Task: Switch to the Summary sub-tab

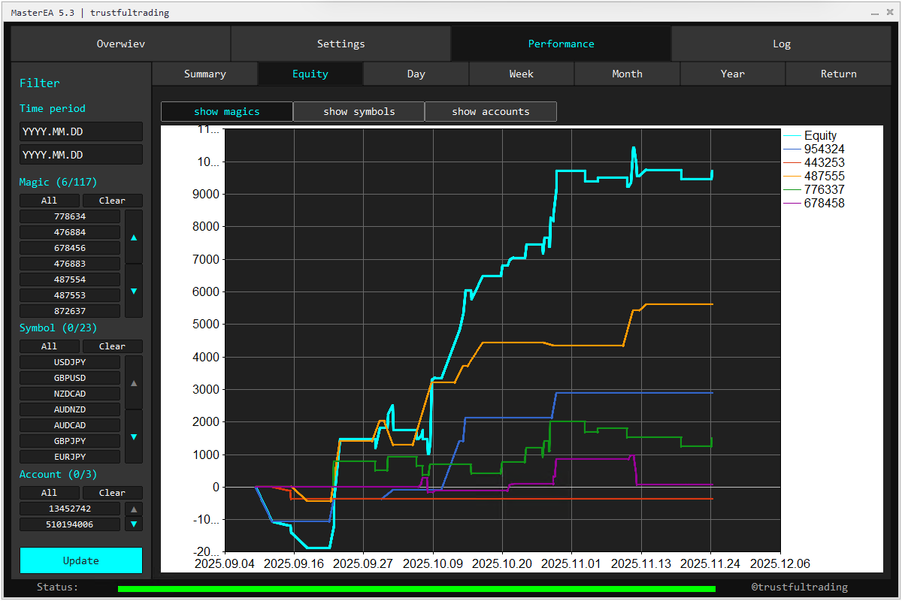Action: [204, 74]
